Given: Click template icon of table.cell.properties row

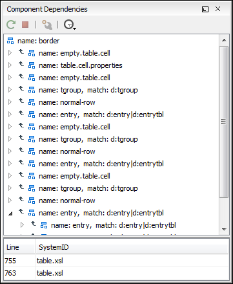Looking at the screenshot, I should (32, 65).
